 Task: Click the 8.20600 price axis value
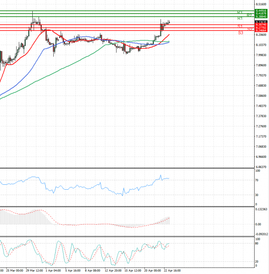click(x=261, y=35)
